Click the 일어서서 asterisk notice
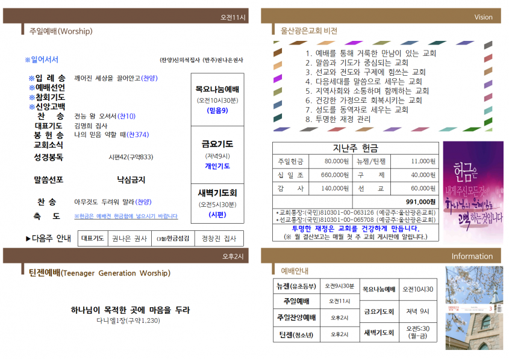 click(x=42, y=60)
